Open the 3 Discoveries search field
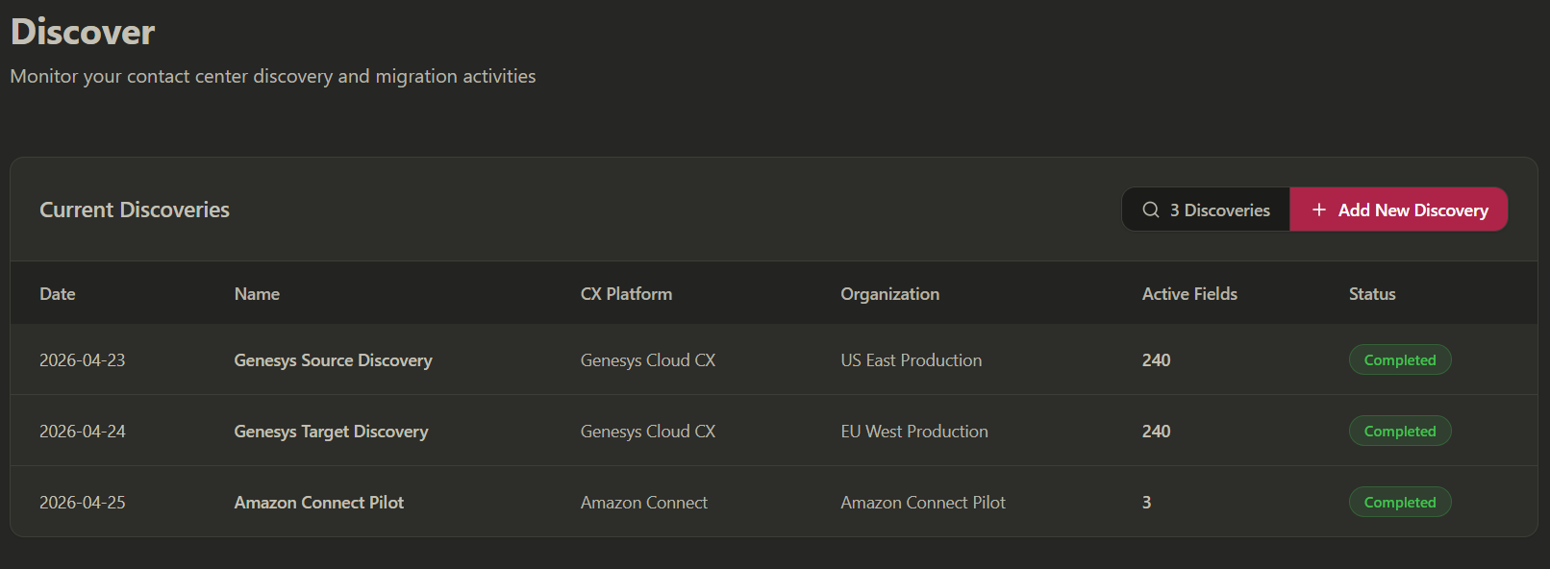Screen dimensions: 1550x569 (1206, 210)
